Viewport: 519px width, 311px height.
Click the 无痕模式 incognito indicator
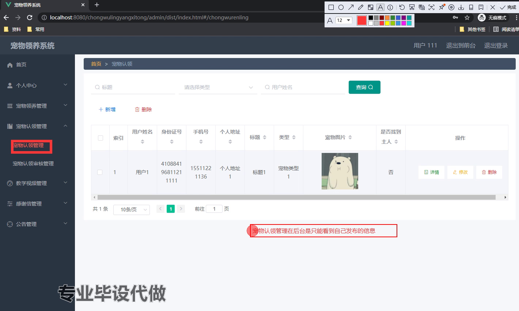click(493, 18)
